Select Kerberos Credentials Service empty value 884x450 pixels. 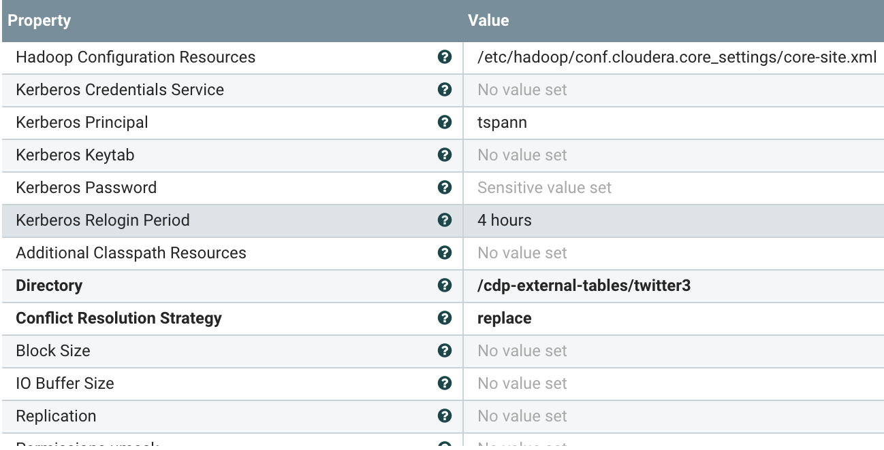click(522, 90)
